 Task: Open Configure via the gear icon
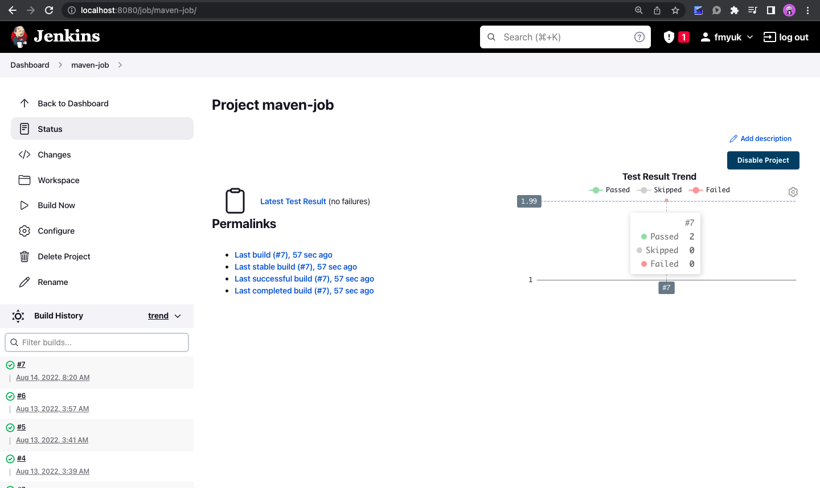(24, 231)
